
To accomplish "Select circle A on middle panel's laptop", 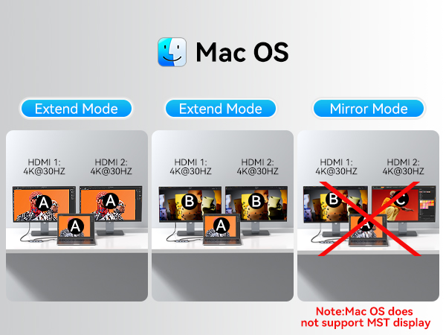I will 221,226.
